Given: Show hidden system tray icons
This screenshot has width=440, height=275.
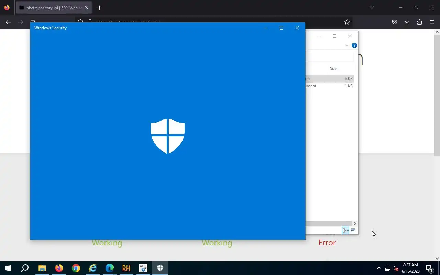Looking at the screenshot, I should (379, 268).
